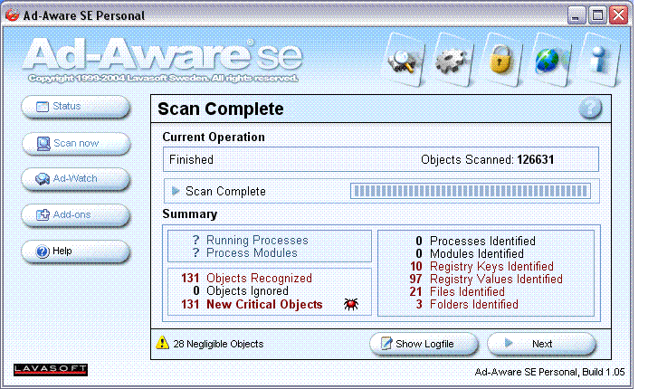Open the Status page from sidebar
This screenshot has height=389, width=667.
(75, 106)
